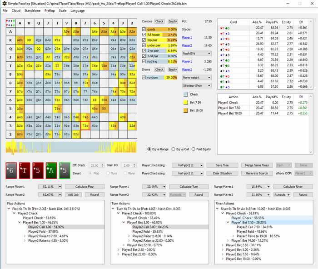Open the Scale menu
318x269 pixels.
[x=63, y=10]
